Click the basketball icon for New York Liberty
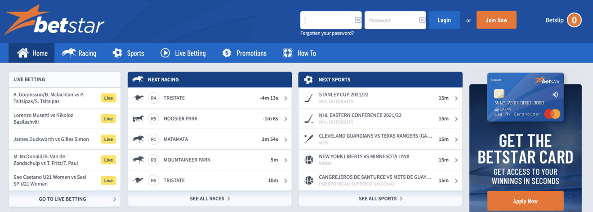The image size is (593, 212). (308, 160)
